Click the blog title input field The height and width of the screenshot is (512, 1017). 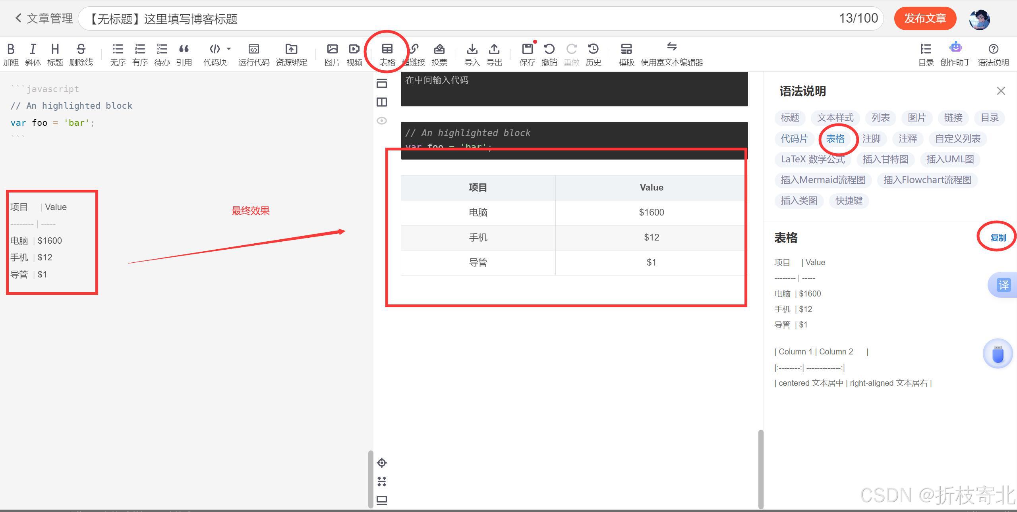point(481,18)
